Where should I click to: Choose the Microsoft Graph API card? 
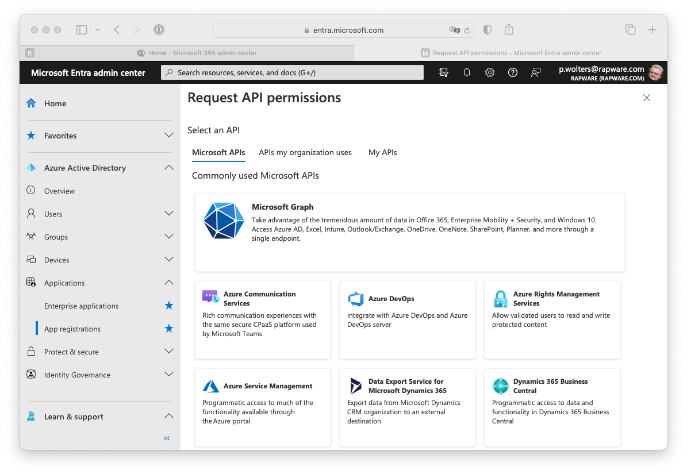tap(410, 233)
